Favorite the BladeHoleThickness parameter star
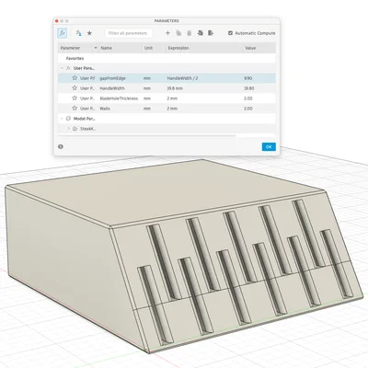368x368 pixels. point(75,98)
